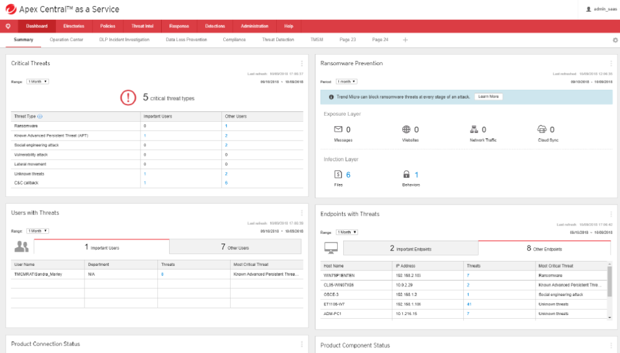Open dashboard settings gear icon
The width and height of the screenshot is (620, 353).
[615, 40]
